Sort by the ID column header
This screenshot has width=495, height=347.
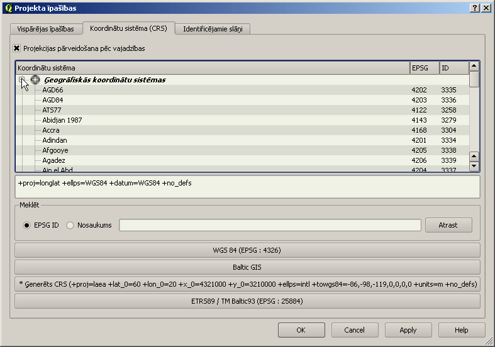click(x=454, y=68)
